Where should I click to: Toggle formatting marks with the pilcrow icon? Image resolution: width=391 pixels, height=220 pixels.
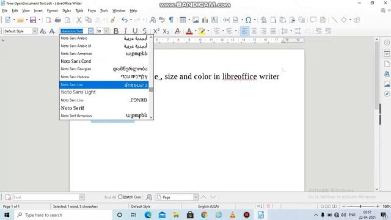point(171,20)
